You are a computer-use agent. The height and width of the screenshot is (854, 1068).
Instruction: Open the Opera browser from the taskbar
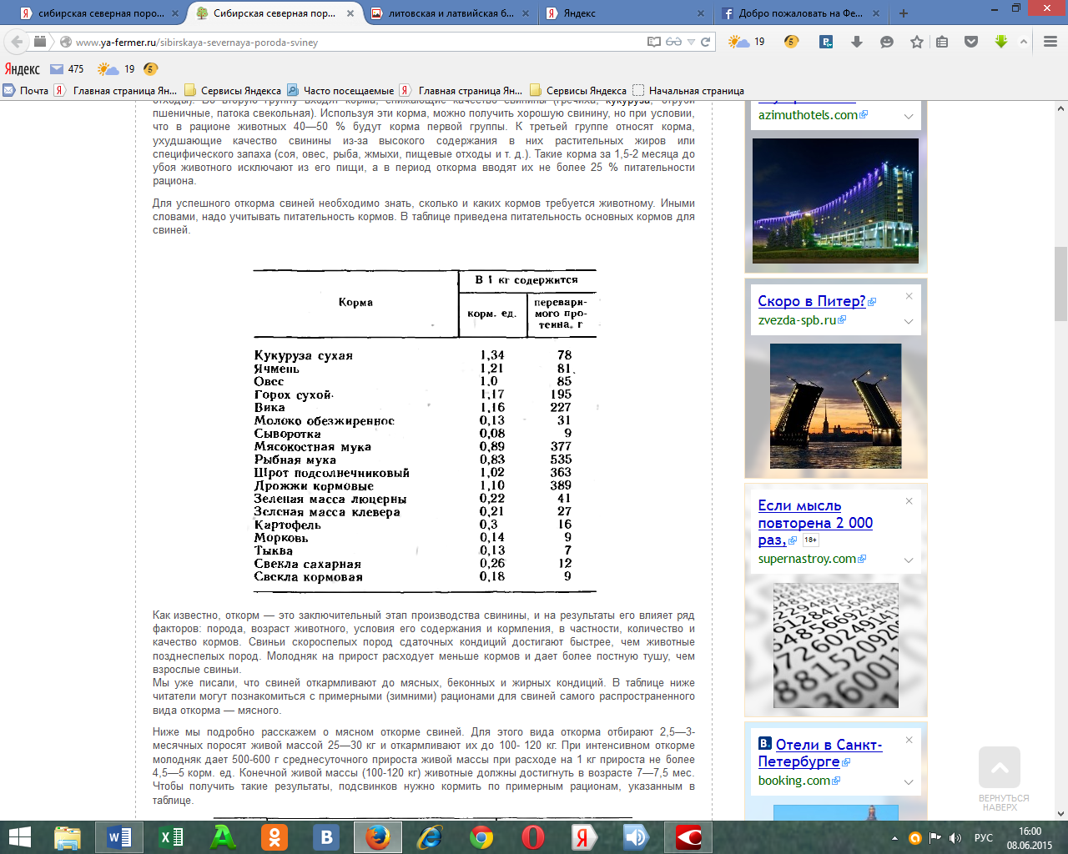[x=533, y=836]
